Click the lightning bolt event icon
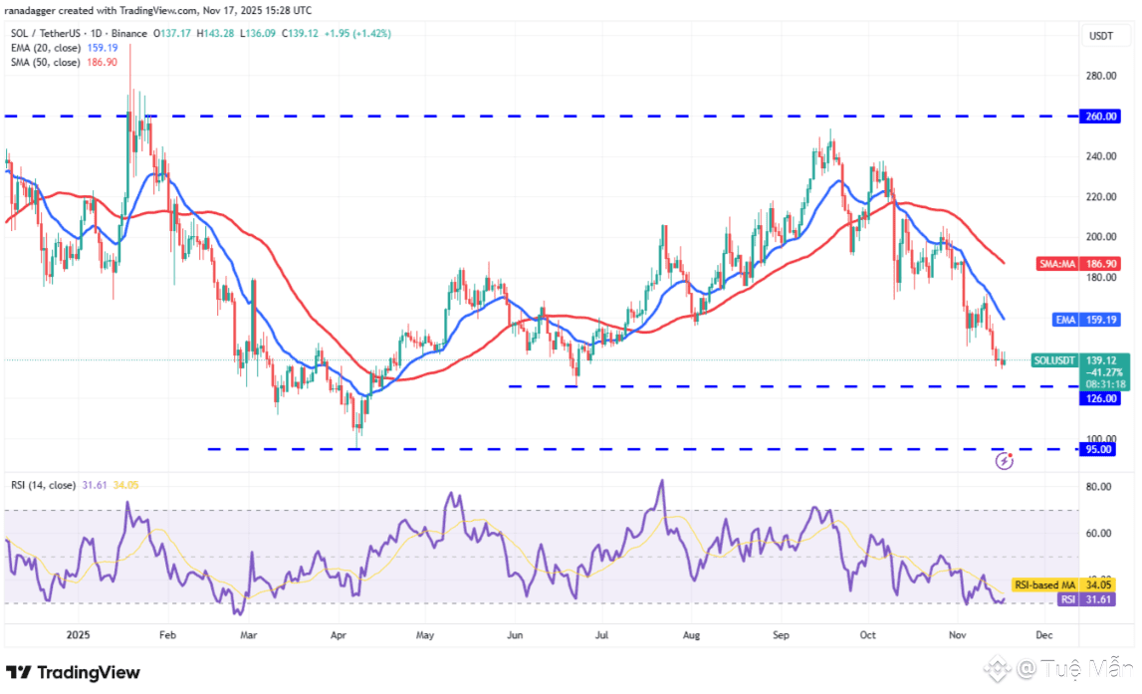 tap(1005, 460)
